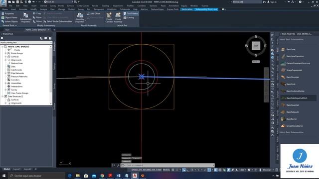Viewport: 319px width, 179px height.
Task: Click the Plot printer icon in quick access
Action: point(29,2)
